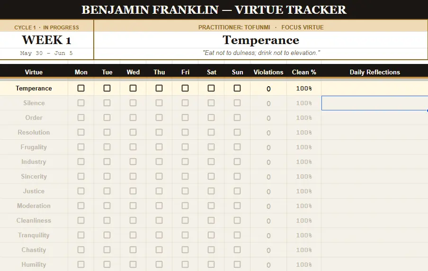428x271 pixels.
Task: Tick Cleanliness checkbox under Tue
Action: (107, 220)
